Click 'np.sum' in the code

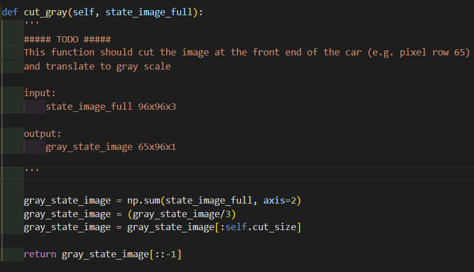click(x=144, y=200)
